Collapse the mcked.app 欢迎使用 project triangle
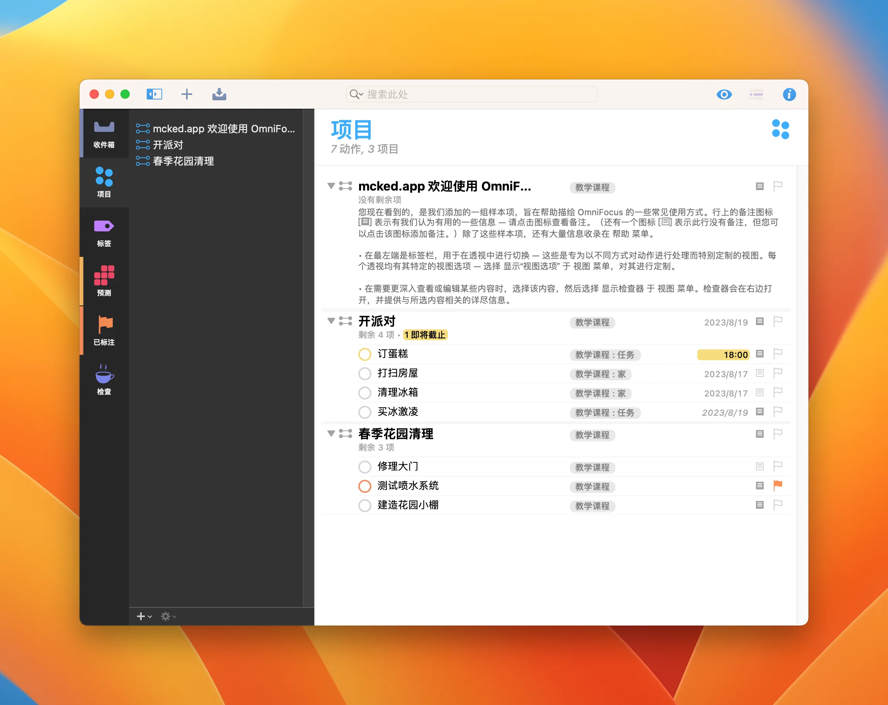 (331, 186)
